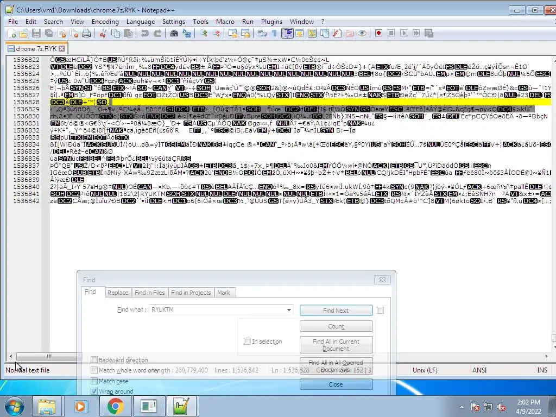Screen dimensions: 556x417
Task: Click the Stop Recording macro icon
Action: point(391,33)
